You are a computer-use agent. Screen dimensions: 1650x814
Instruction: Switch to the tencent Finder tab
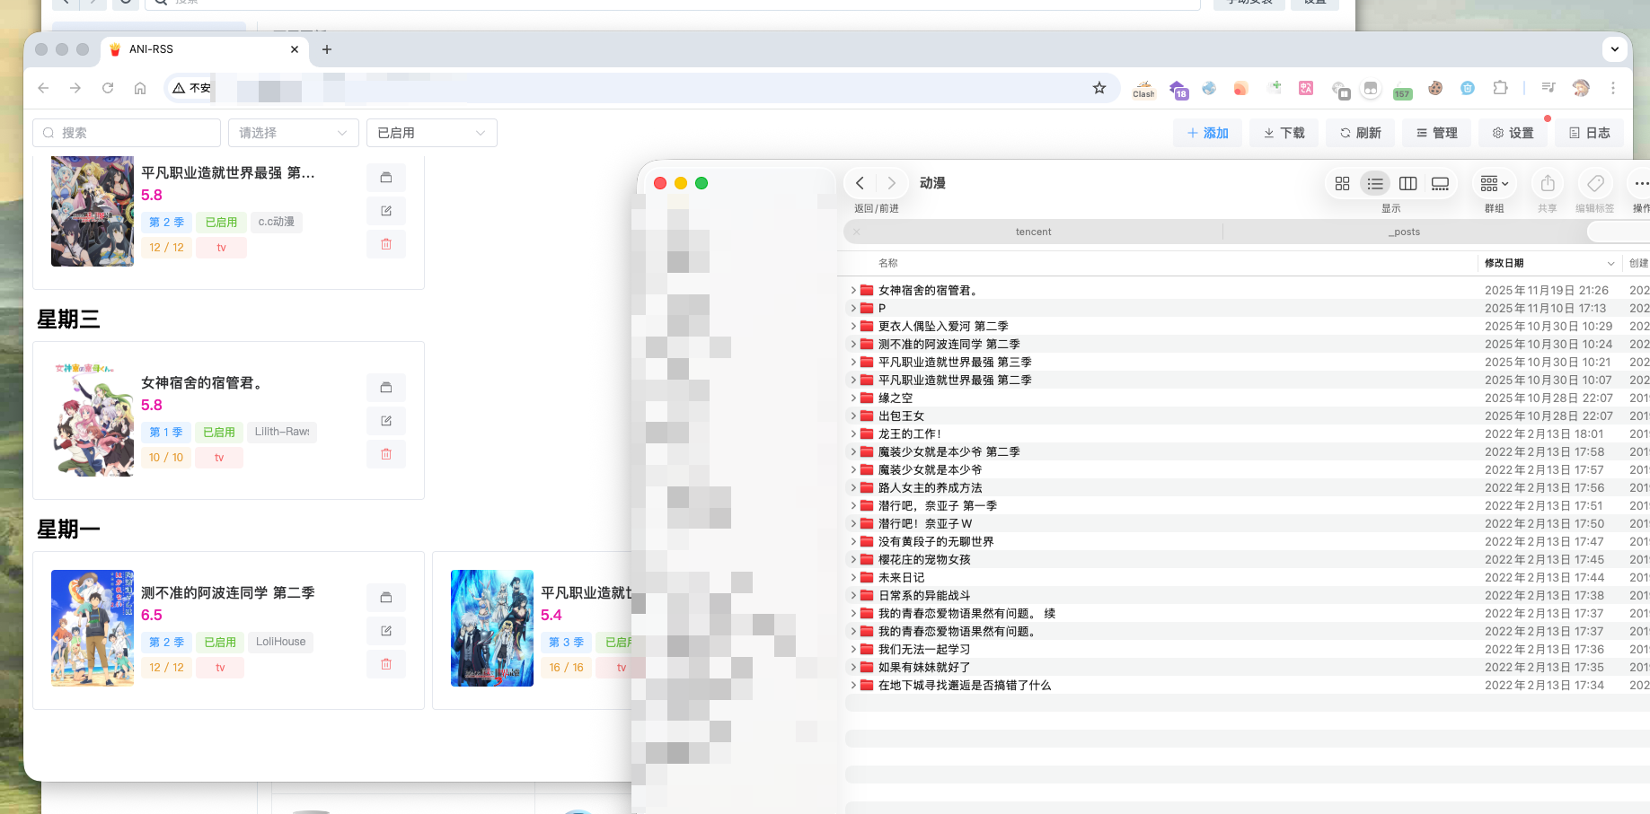click(1033, 232)
